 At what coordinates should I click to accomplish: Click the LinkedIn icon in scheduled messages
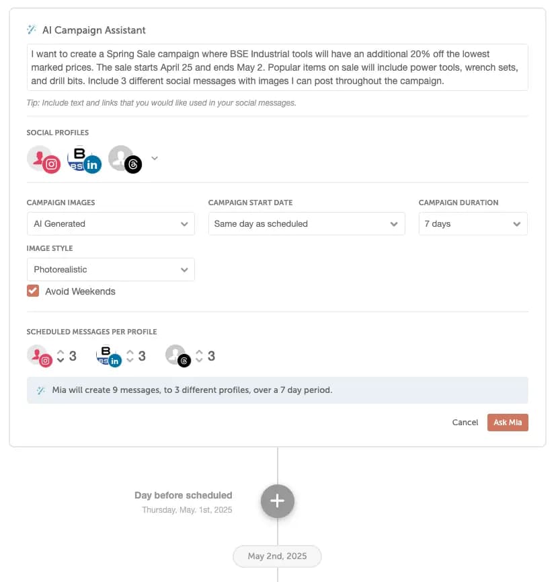[x=109, y=356]
